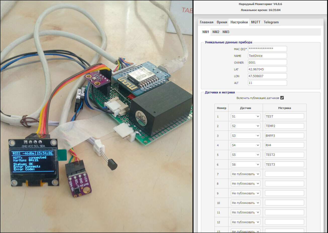
Task: Click the metric field TEMP2
Action: click(x=284, y=126)
